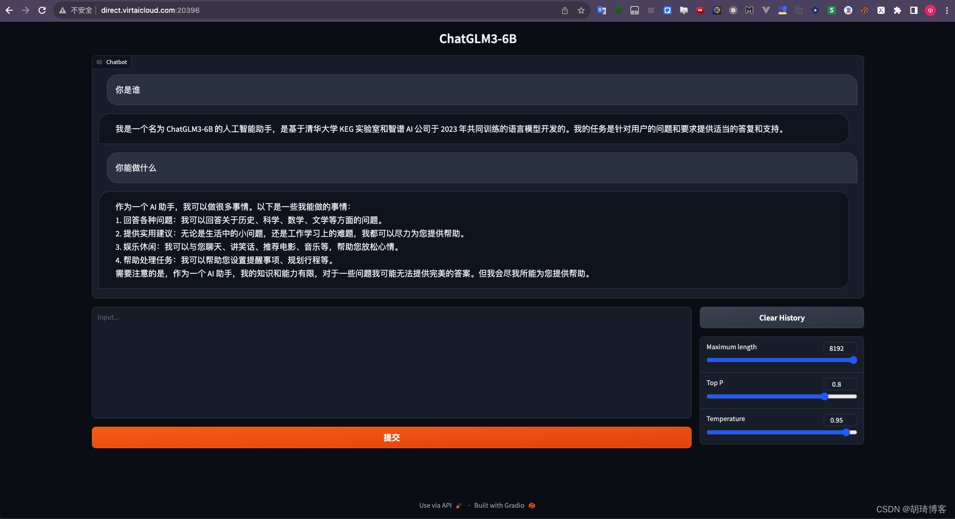
Task: Open the white rounded-box eyes extension
Action: 635,10
